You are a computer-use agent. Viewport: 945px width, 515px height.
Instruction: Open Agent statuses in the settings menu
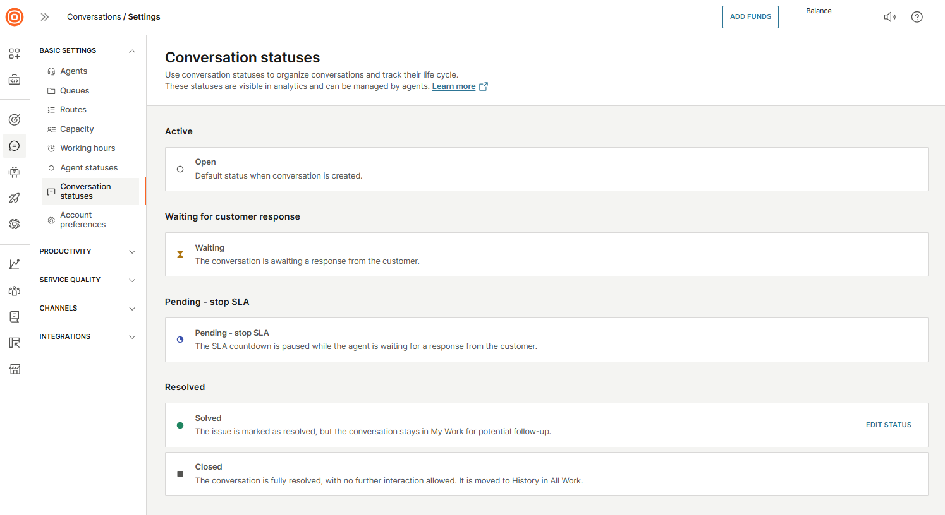pos(88,168)
